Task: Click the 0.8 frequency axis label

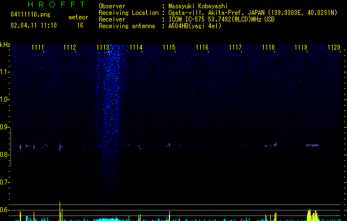Action: coord(4,155)
